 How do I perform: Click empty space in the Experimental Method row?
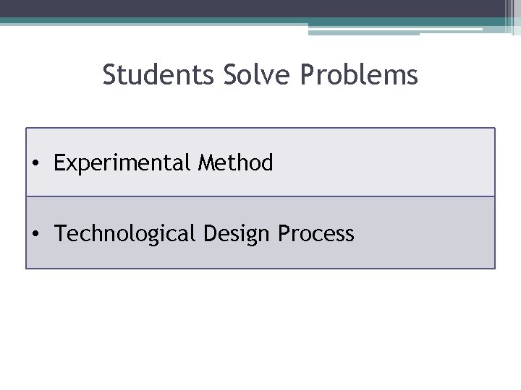[382, 162]
